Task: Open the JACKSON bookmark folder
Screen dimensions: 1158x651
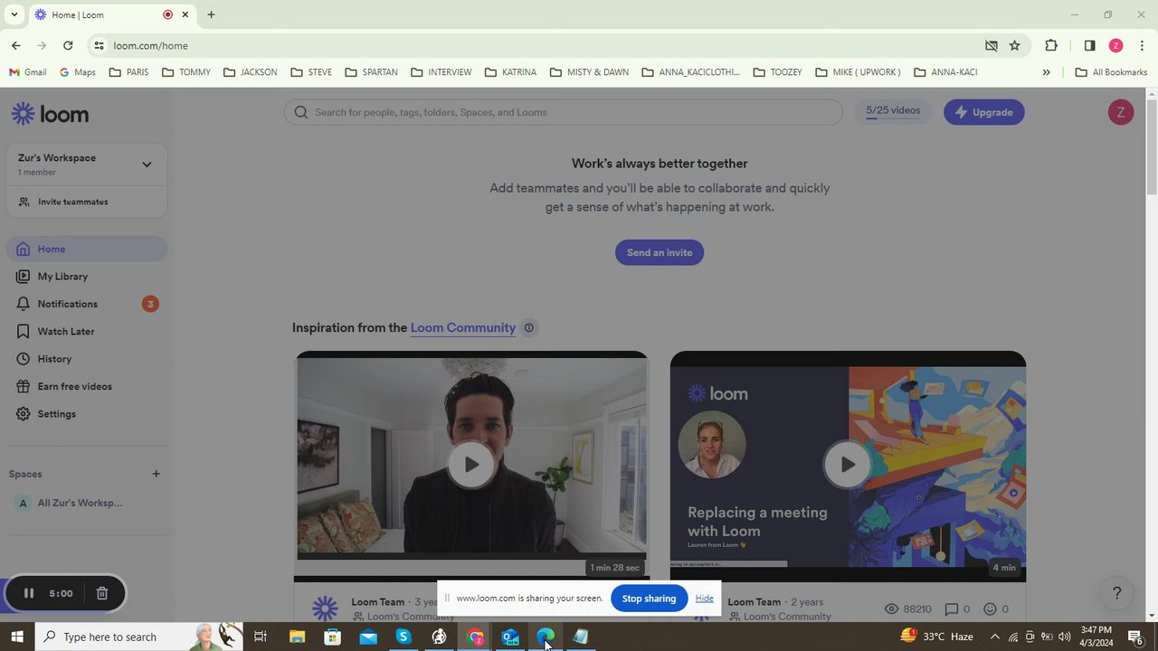Action: coord(250,72)
